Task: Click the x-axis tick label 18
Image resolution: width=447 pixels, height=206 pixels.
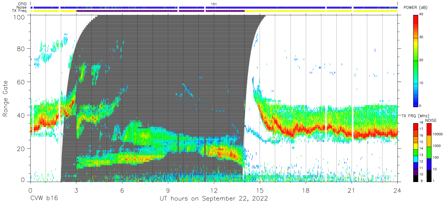Action: point(305,190)
